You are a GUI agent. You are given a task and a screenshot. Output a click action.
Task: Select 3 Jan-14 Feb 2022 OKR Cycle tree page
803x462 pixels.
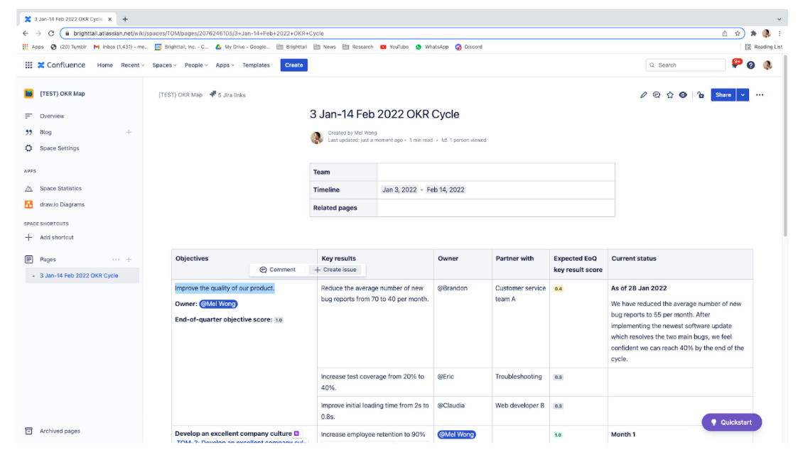[x=82, y=275]
